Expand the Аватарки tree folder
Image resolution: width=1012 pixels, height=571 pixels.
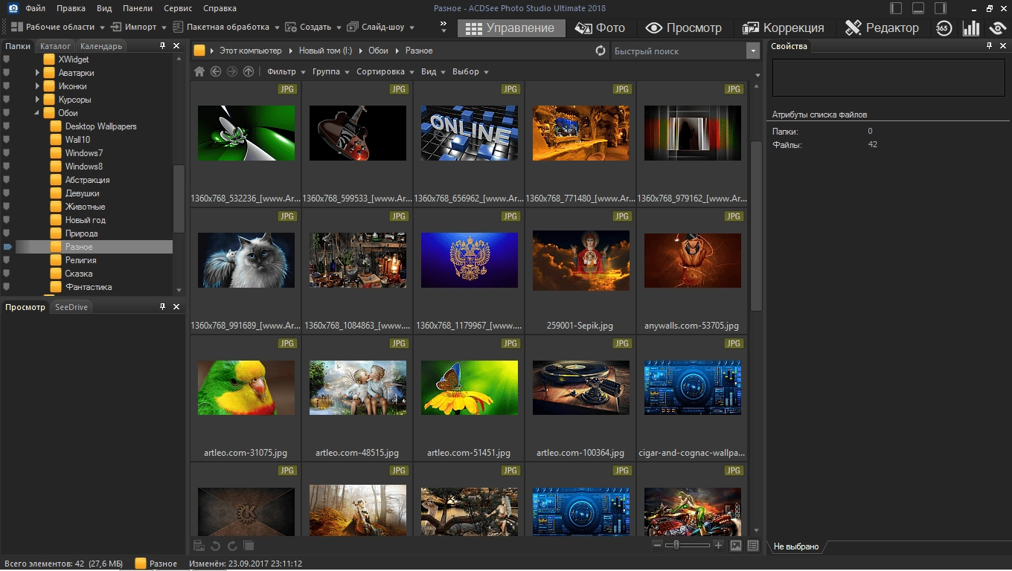click(x=38, y=73)
